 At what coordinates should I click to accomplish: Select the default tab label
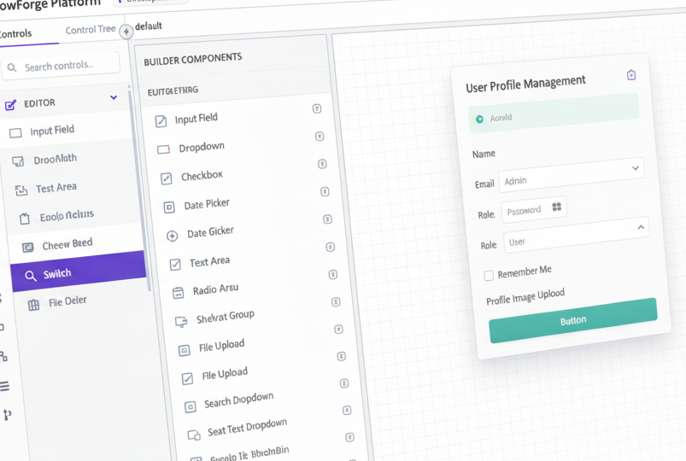(x=149, y=26)
